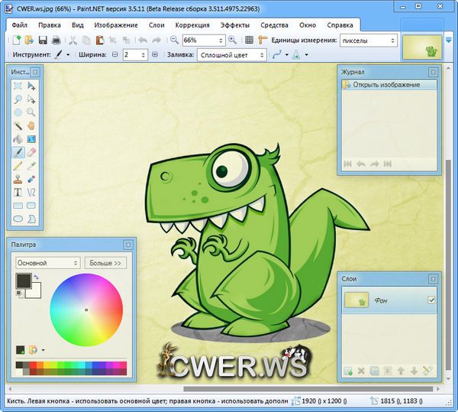
Task: Open the Единицы измерения units dropdown
Action: [369, 40]
